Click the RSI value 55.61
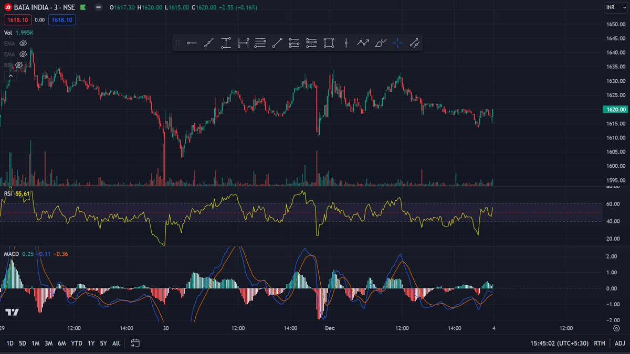 pos(23,194)
